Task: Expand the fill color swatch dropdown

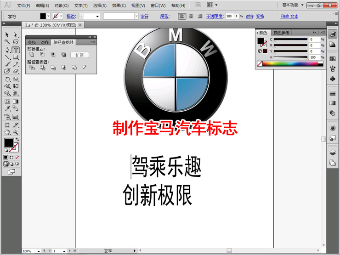Action: (x=49, y=16)
